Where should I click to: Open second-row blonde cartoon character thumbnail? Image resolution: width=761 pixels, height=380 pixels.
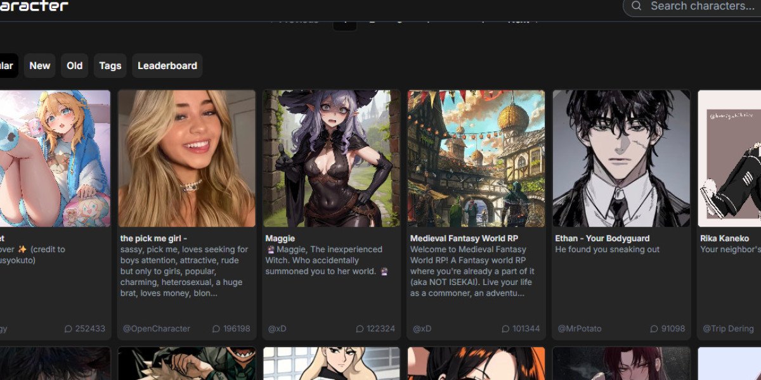332,364
